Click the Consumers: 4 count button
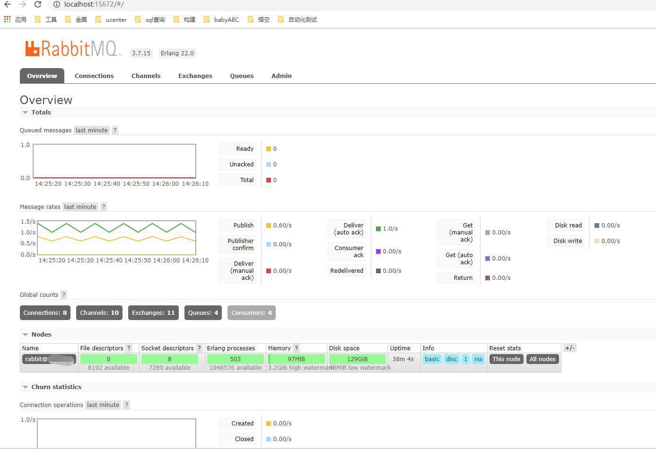This screenshot has width=656, height=451. click(x=252, y=313)
